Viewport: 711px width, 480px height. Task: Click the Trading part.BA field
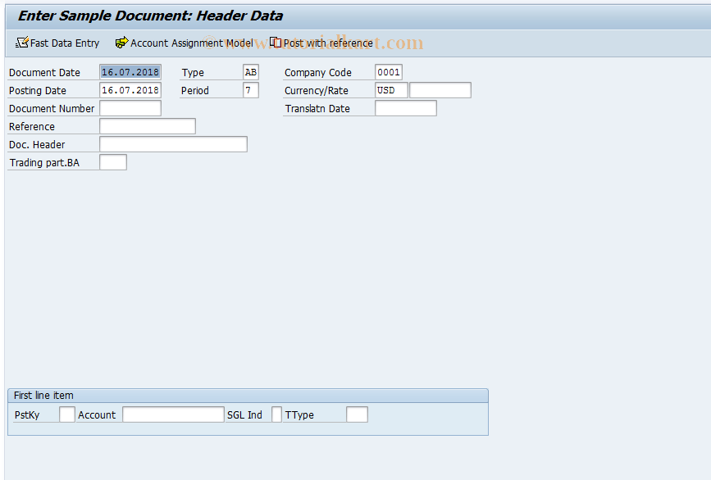point(112,161)
